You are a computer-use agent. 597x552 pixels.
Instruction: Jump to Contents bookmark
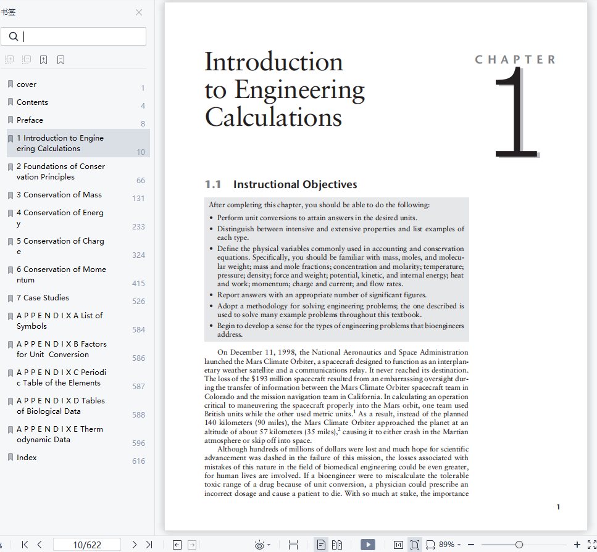pos(78,102)
